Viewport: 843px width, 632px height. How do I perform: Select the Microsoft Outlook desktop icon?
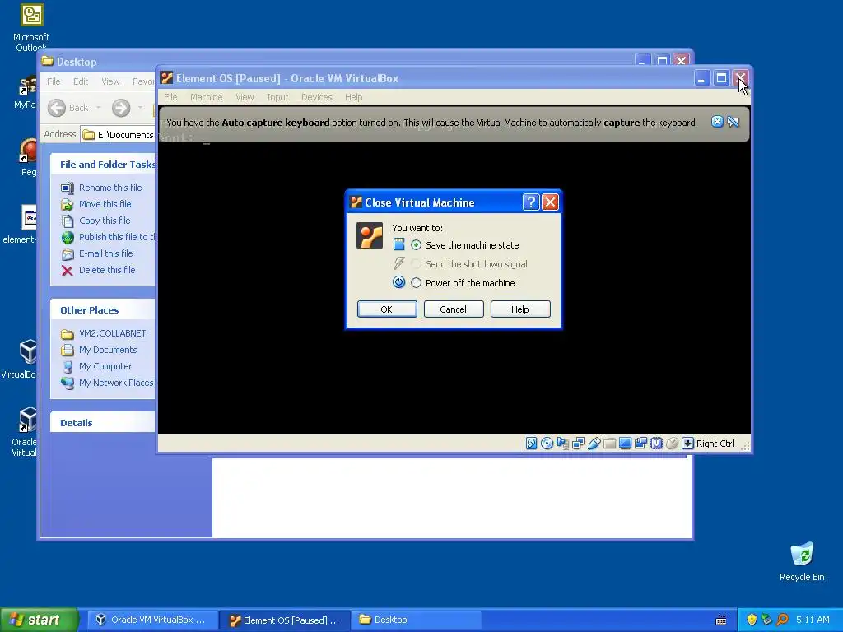coord(31,28)
